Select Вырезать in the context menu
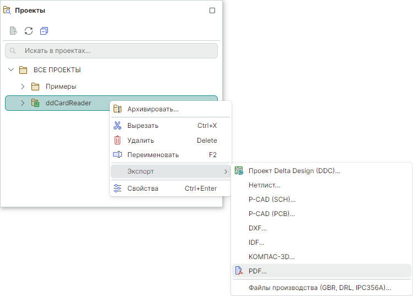Viewport: 413px width, 296px height. pyautogui.click(x=143, y=126)
